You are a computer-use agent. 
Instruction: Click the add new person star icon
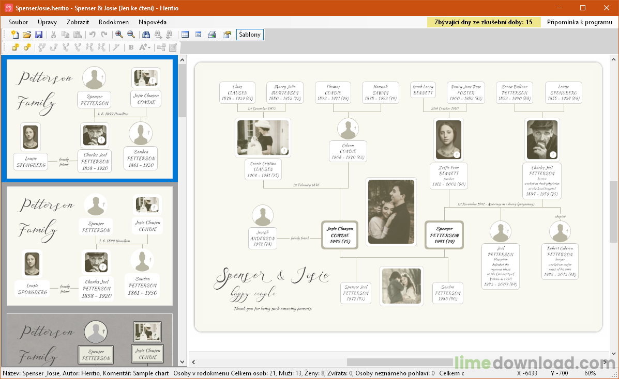point(15,48)
